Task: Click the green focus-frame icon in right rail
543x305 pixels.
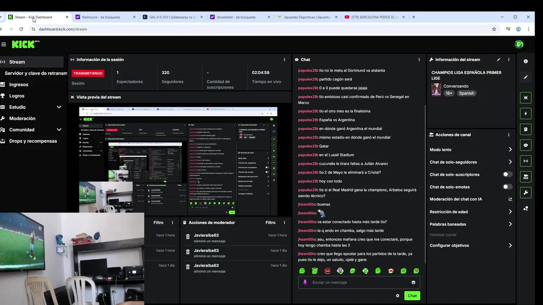Action: click(526, 98)
